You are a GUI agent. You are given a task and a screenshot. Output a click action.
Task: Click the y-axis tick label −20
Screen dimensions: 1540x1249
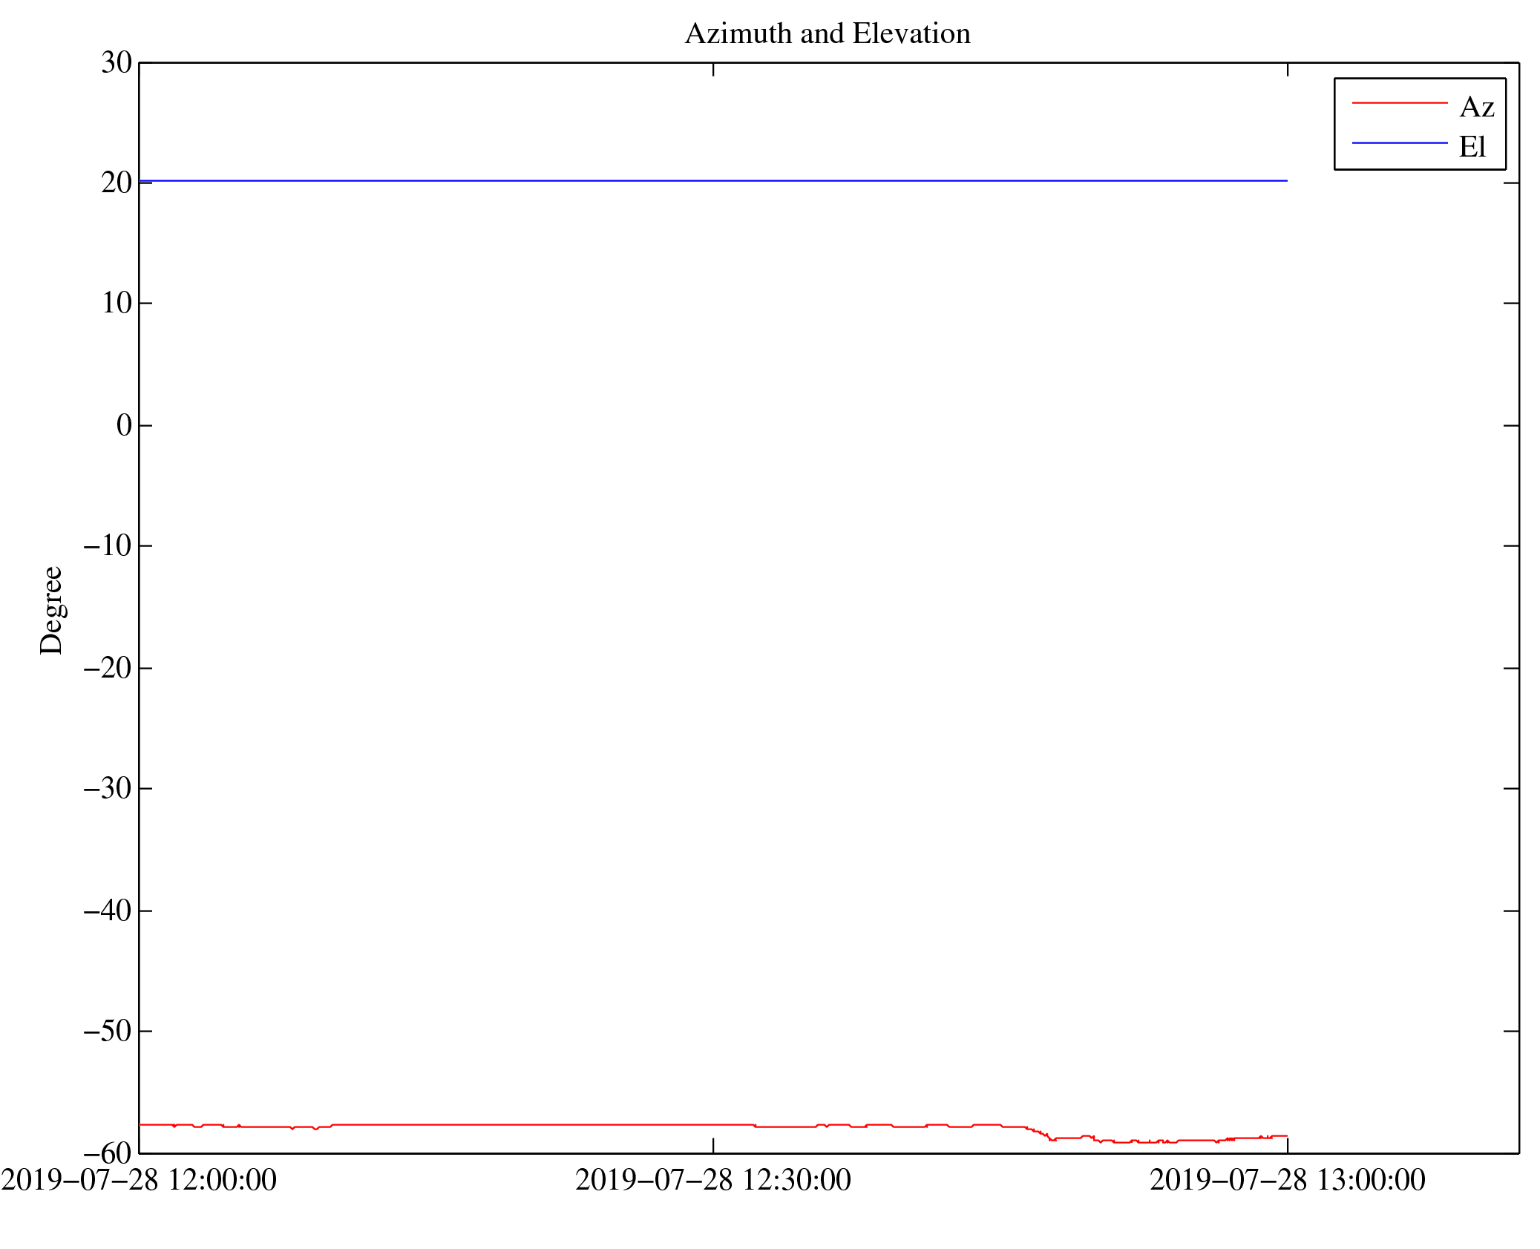[108, 669]
